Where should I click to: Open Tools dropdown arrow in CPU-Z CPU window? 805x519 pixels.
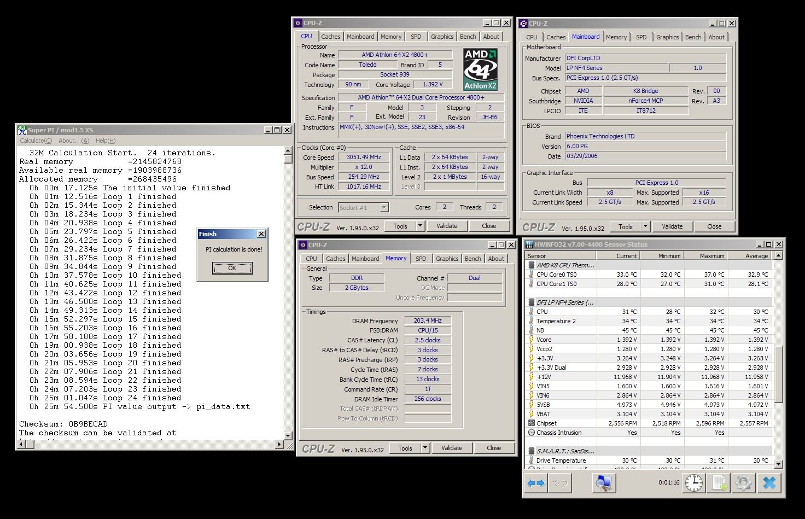(420, 226)
